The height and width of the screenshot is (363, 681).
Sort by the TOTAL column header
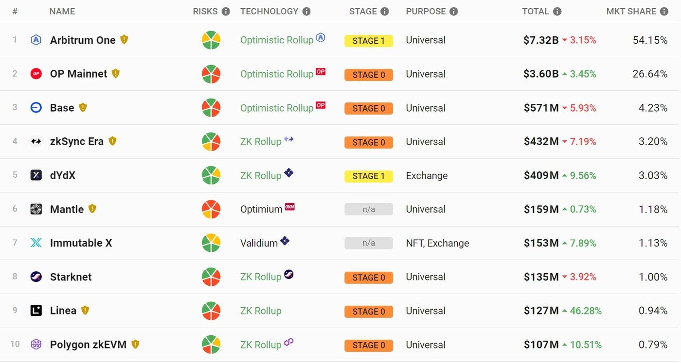(536, 11)
